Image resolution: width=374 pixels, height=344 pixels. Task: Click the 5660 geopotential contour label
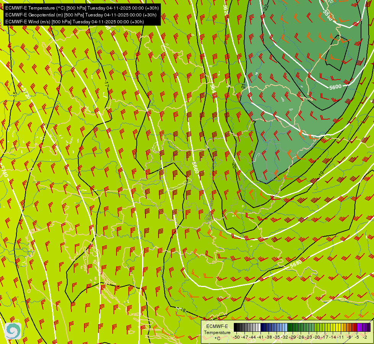tap(195, 167)
